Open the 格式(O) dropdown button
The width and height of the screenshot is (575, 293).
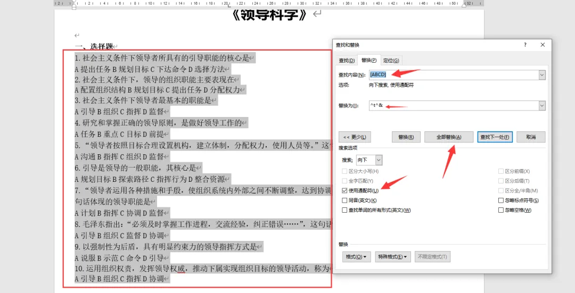356,257
